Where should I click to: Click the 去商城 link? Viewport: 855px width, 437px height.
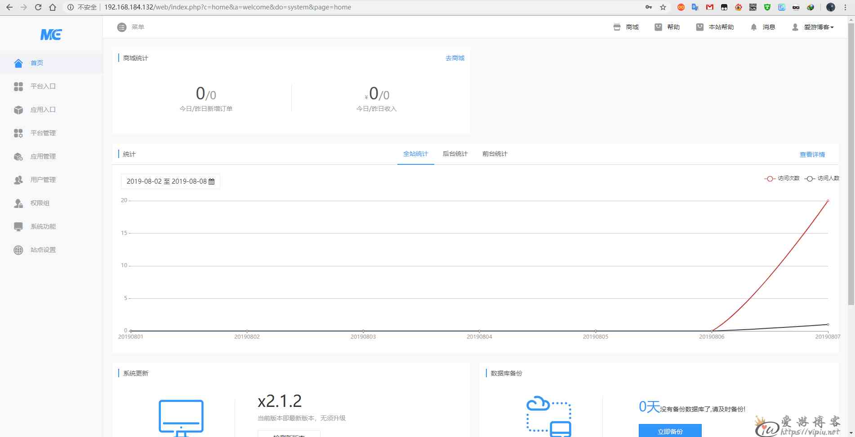(454, 58)
